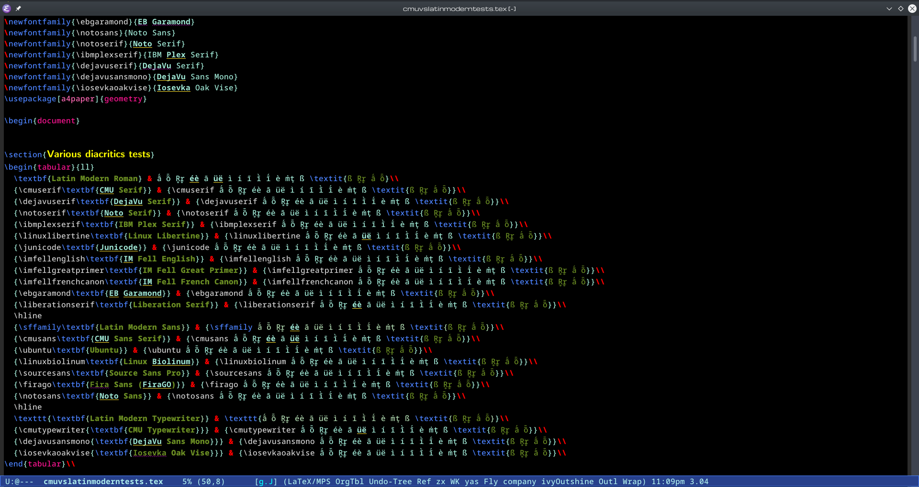Viewport: 919px width, 487px height.
Task: Click 'Iosevka Oak Vise' in newfontfamily line
Action: (195, 87)
